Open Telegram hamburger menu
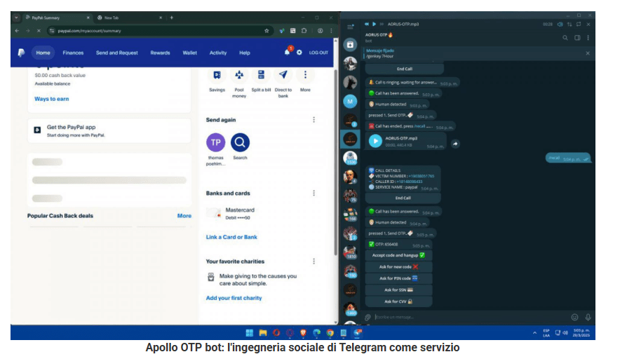This screenshot has height=359, width=620. click(x=351, y=27)
